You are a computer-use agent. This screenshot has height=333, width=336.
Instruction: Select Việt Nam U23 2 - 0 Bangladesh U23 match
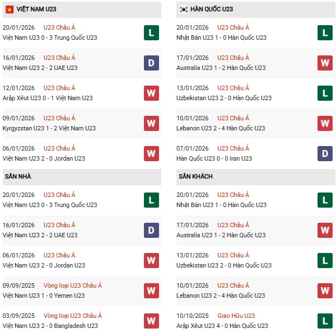pyautogui.click(x=50, y=326)
